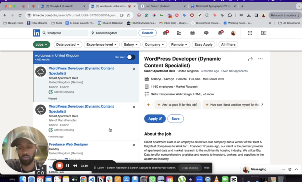Stop sharing screen in Loom bar
Viewport: 302px width, 182px height.
click(190, 168)
